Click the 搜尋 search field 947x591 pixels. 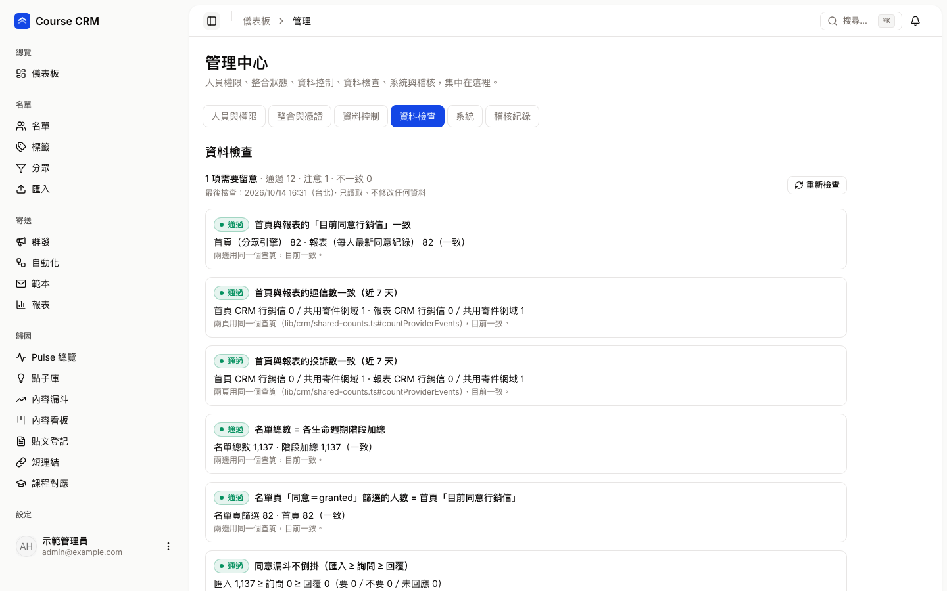pyautogui.click(x=861, y=21)
